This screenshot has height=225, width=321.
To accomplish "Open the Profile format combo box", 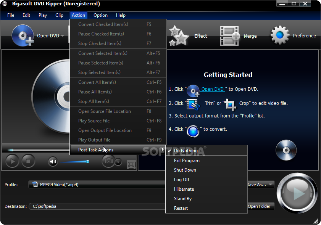I will [97, 185].
